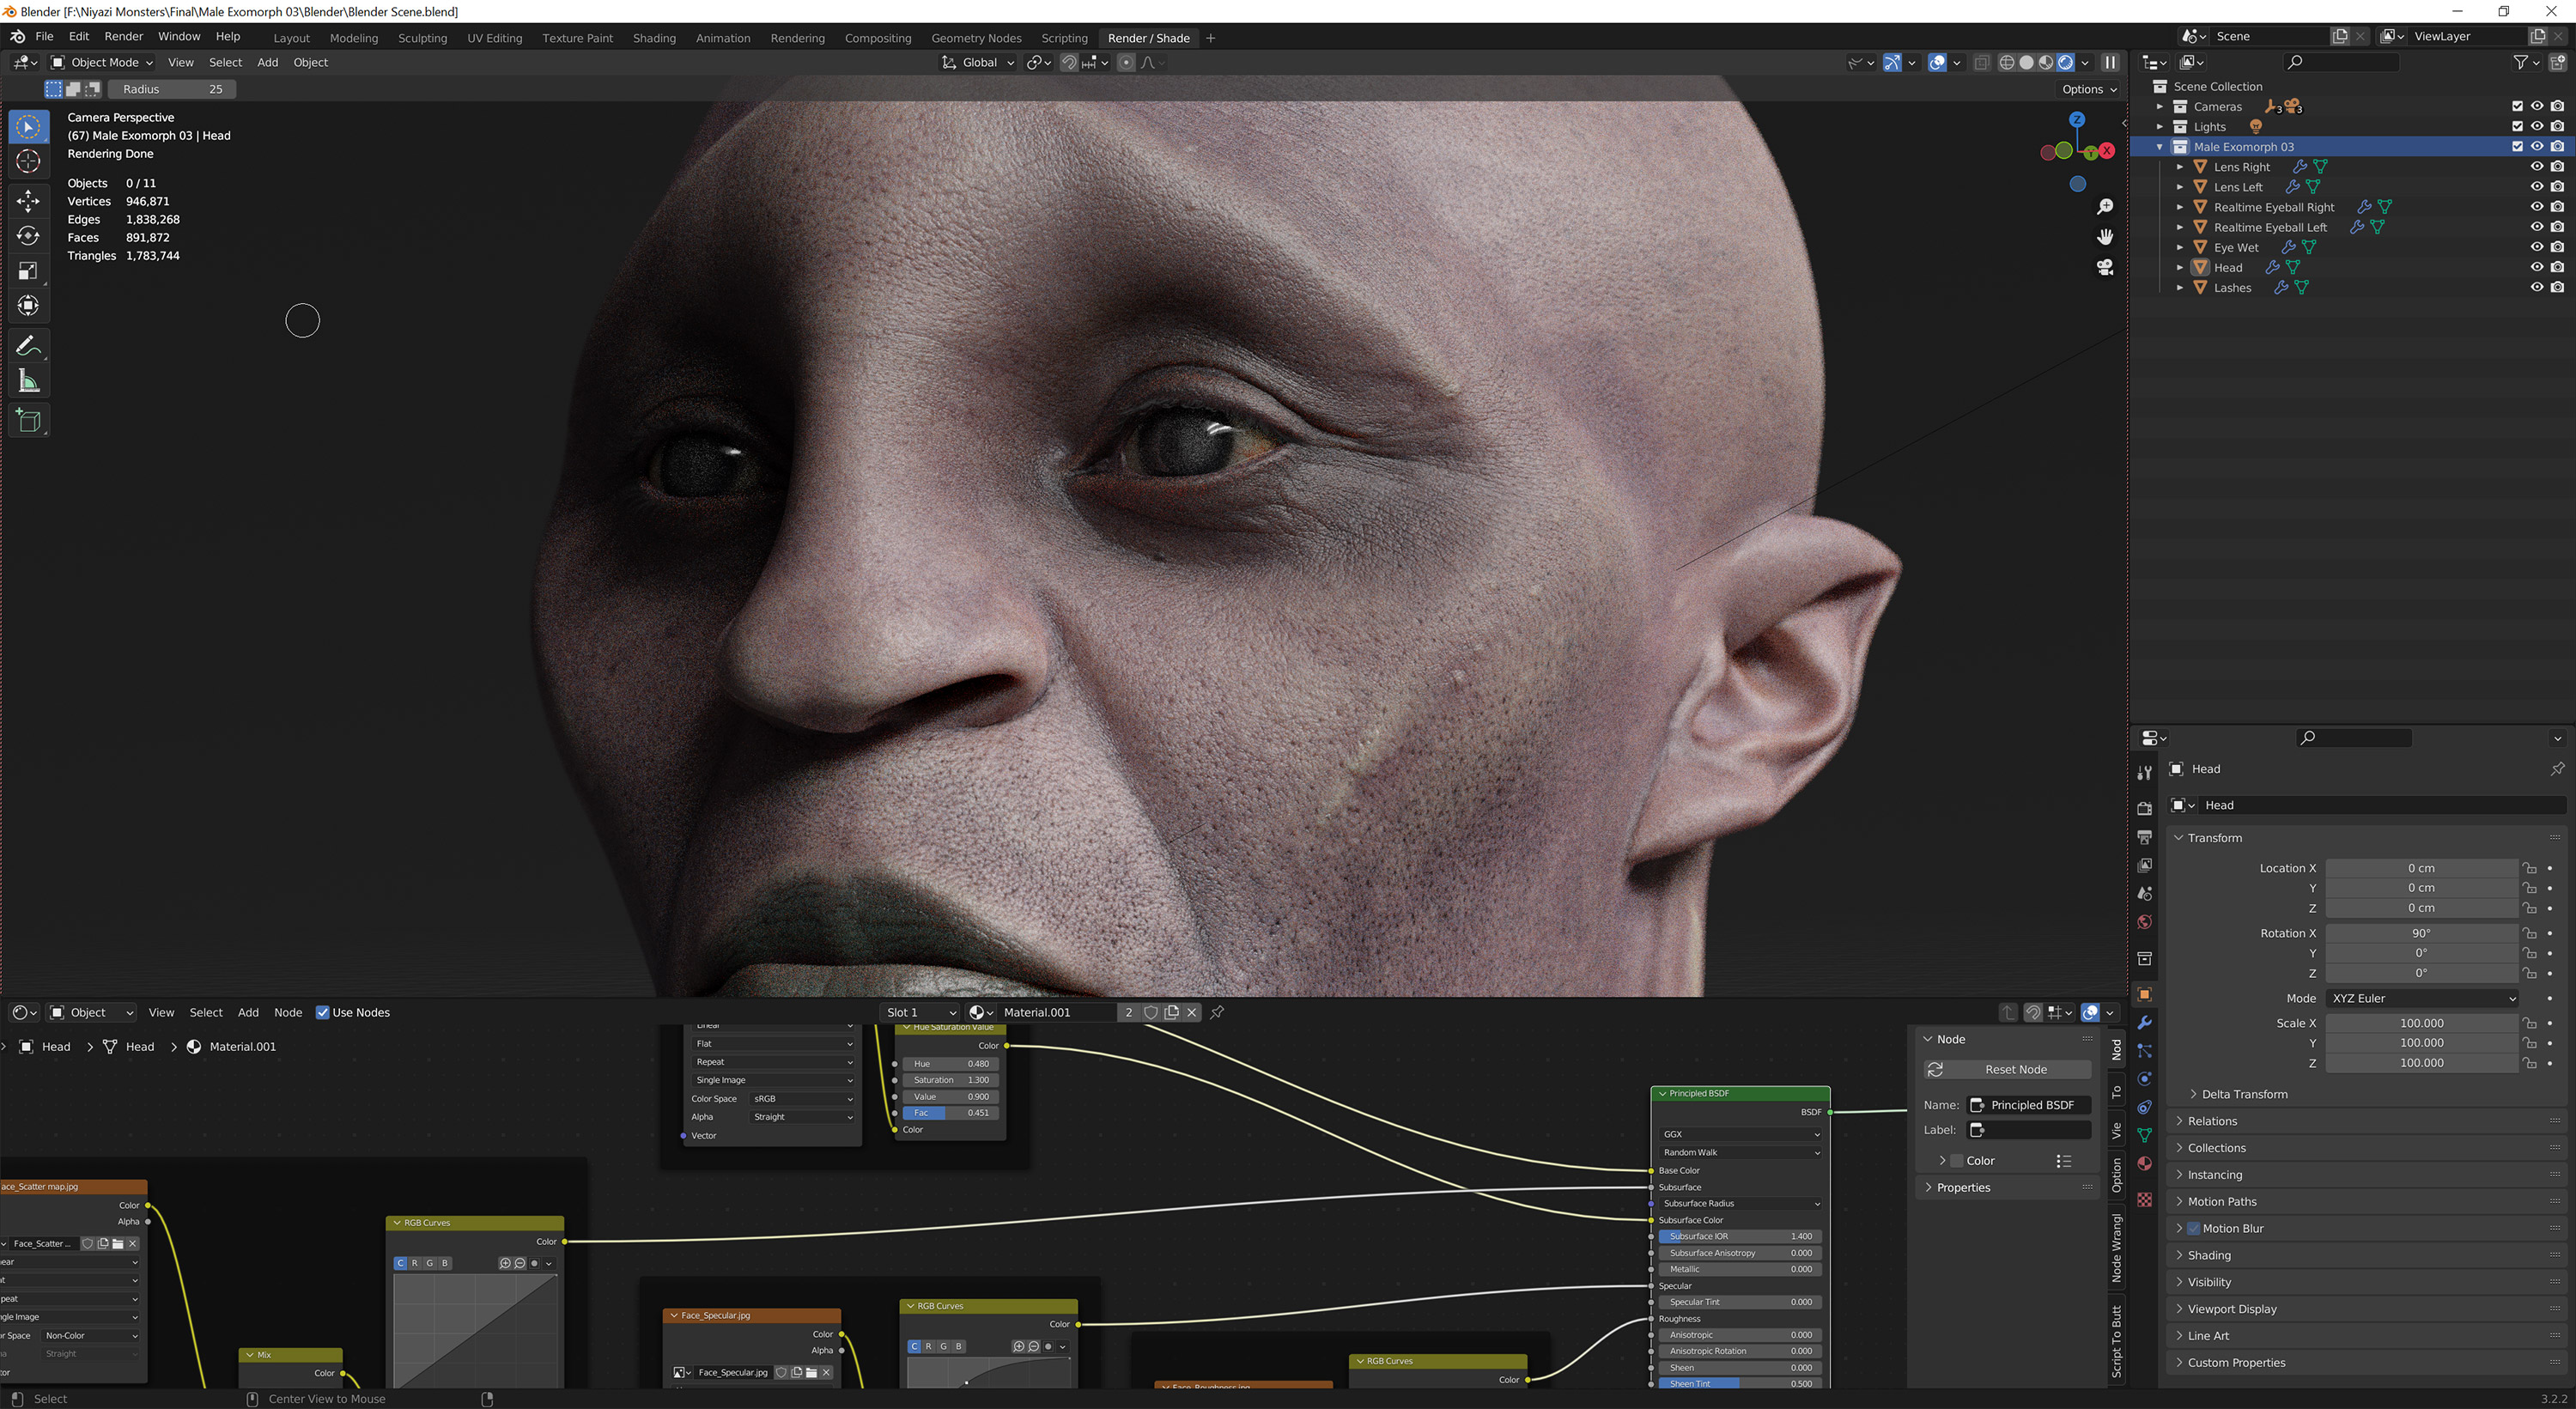Click the Location X input field
The image size is (2576, 1409).
coord(2420,868)
